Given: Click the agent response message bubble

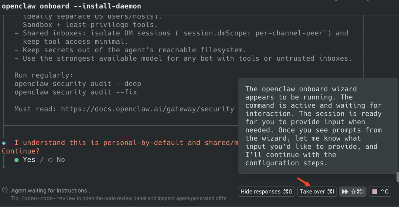Looking at the screenshot, I should 314,126.
